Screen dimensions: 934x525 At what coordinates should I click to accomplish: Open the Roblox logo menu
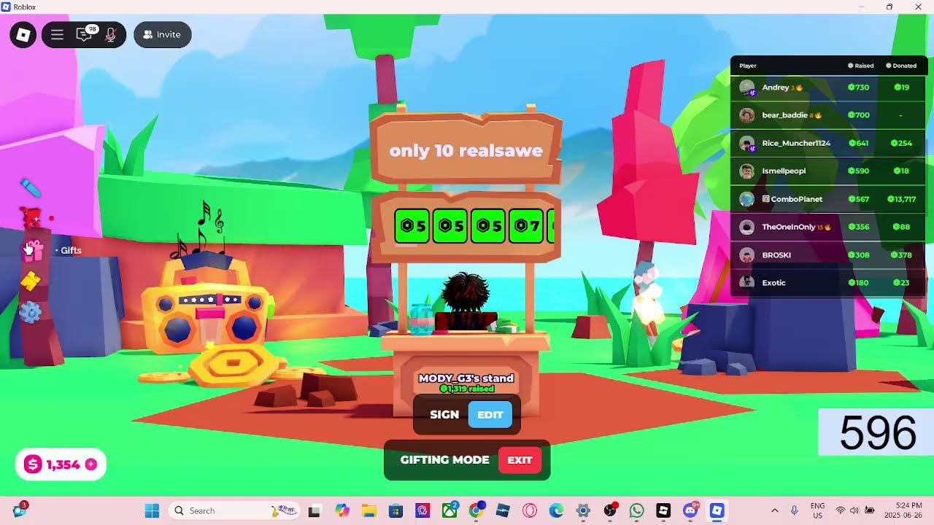click(x=23, y=34)
